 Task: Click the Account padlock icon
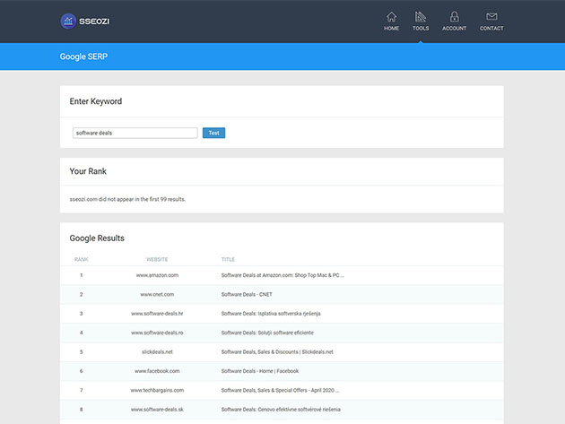(x=454, y=16)
